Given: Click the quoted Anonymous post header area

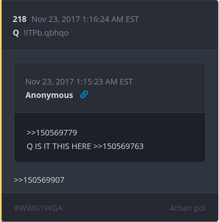Looking at the screenshot, I should 110,88.
